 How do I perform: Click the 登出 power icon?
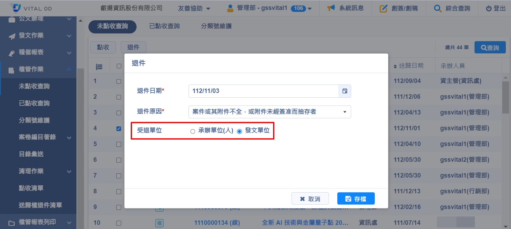[489, 8]
